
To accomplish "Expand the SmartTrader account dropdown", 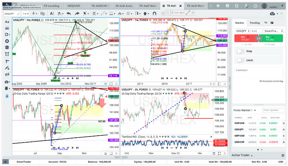I will 274,31.
